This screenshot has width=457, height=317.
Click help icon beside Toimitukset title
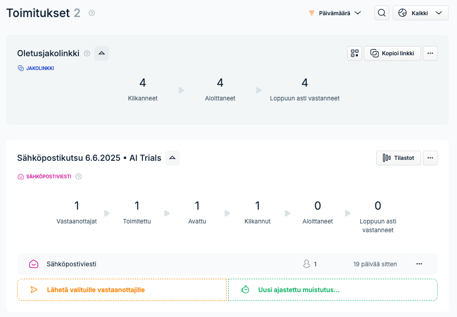[x=92, y=13]
